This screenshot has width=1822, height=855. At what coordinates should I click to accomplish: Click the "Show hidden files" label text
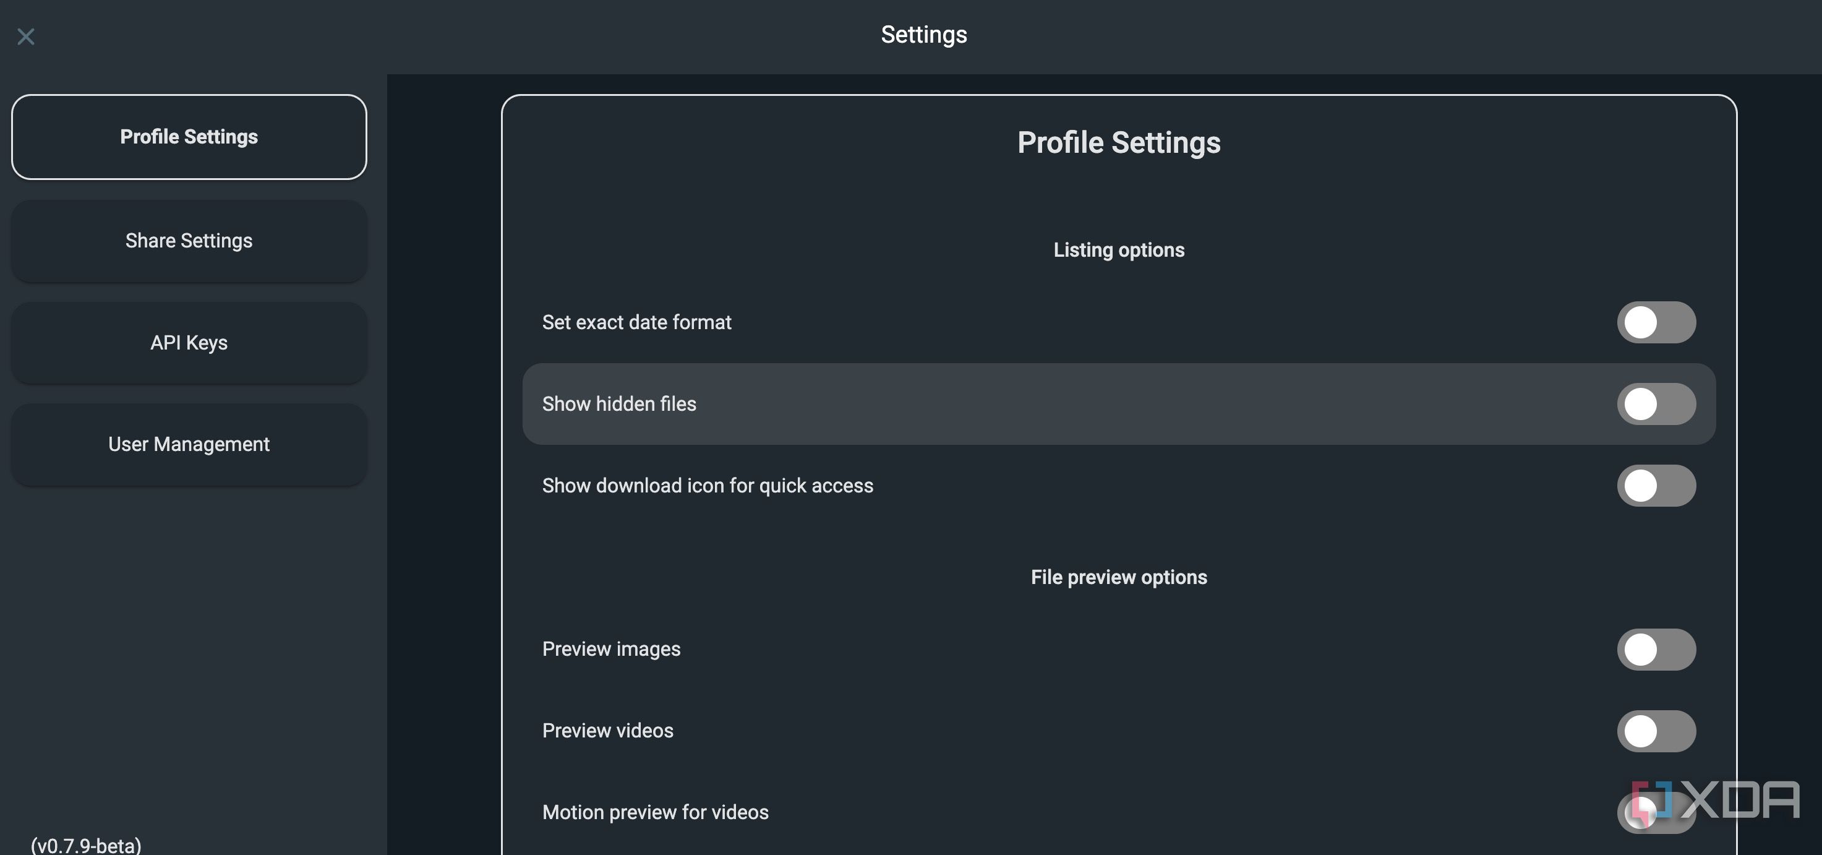[619, 404]
